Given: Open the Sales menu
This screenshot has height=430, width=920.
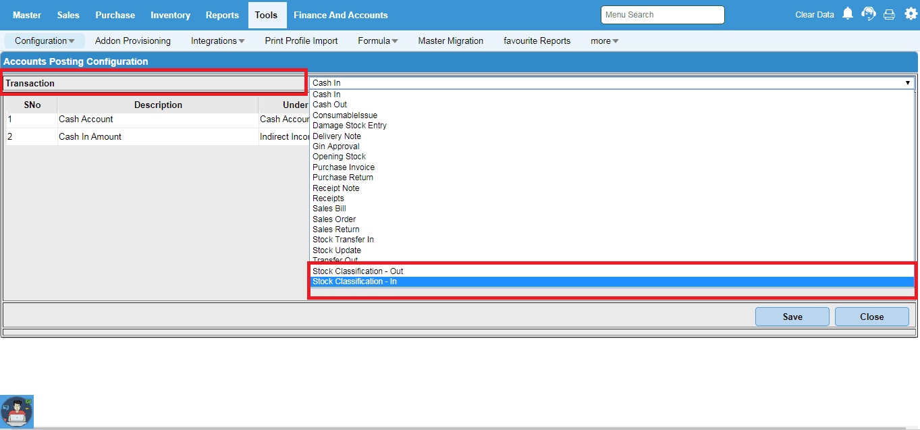Looking at the screenshot, I should coord(68,15).
